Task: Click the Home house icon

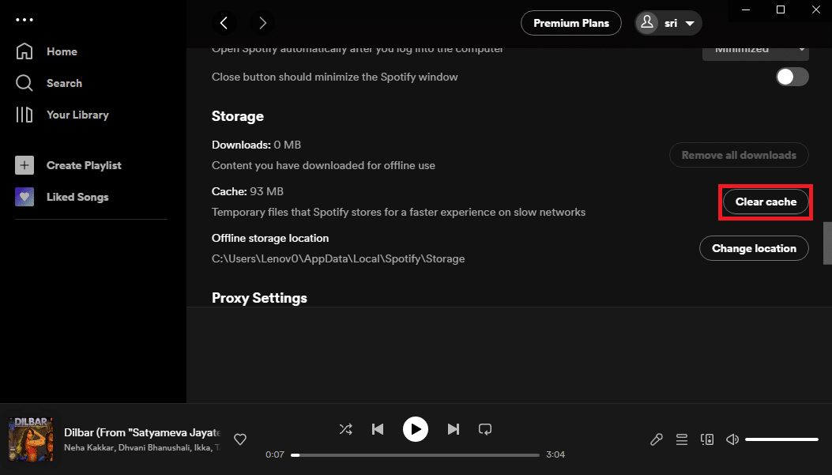Action: tap(24, 51)
